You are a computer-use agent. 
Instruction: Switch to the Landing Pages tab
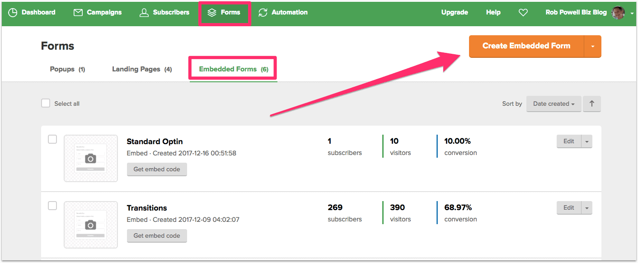click(142, 69)
